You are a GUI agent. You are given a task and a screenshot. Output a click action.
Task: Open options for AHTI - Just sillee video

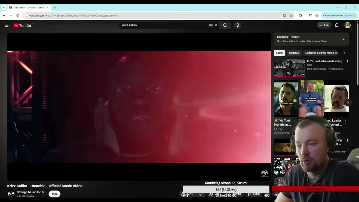click(x=347, y=62)
